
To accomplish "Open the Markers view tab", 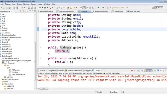I will (41, 70).
